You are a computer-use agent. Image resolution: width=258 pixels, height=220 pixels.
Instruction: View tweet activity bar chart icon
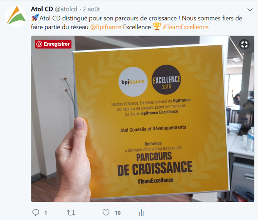[141, 212]
